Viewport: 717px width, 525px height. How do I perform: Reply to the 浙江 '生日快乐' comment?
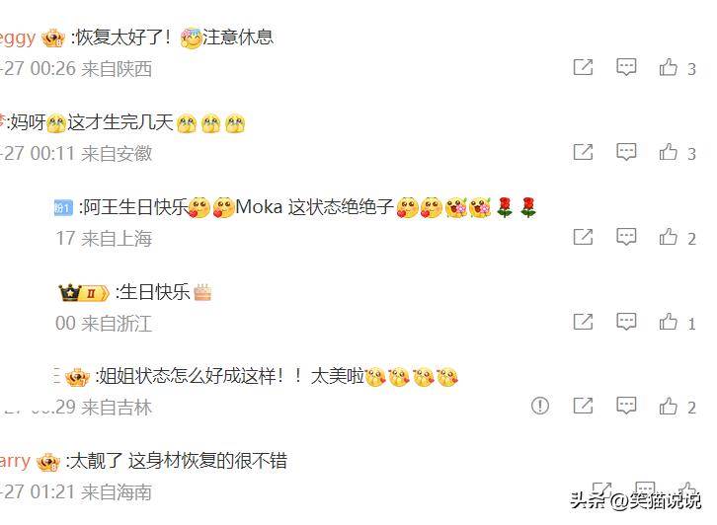coord(626,322)
